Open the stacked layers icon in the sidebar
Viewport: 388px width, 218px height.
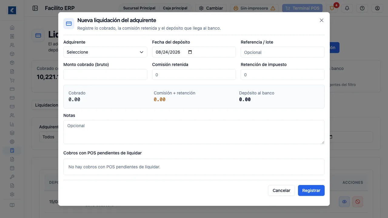(x=12, y=133)
